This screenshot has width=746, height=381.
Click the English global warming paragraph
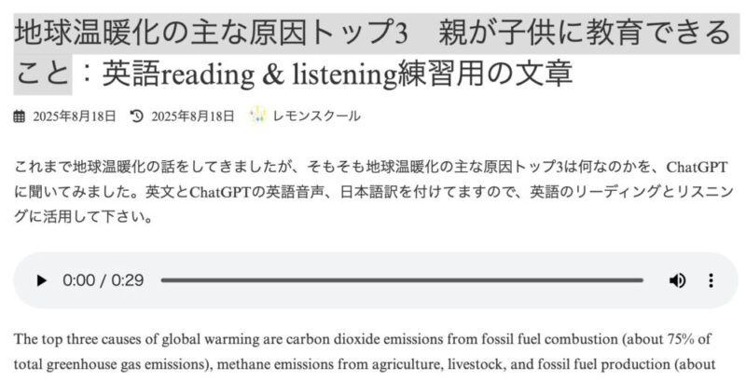click(x=365, y=352)
